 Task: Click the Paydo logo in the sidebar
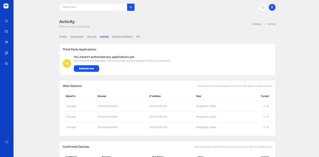pyautogui.click(x=6, y=6)
